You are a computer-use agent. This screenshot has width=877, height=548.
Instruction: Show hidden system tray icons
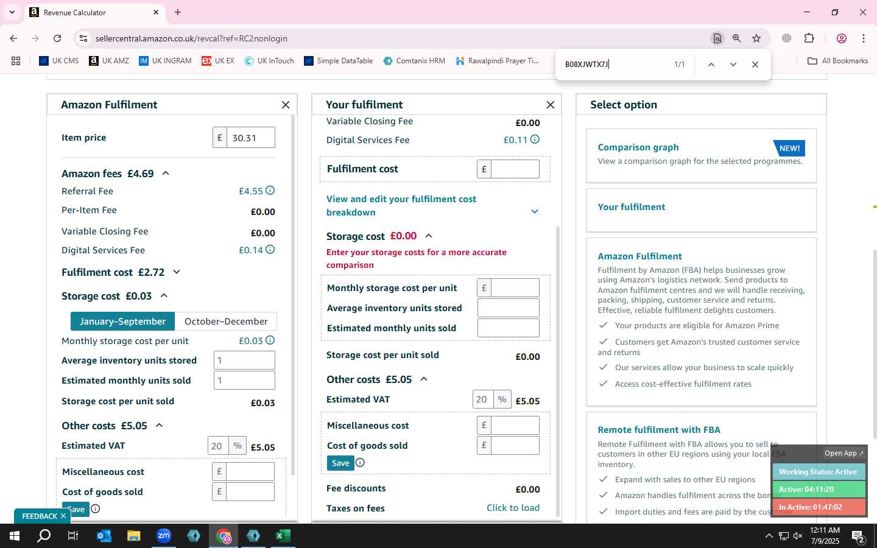(x=769, y=536)
